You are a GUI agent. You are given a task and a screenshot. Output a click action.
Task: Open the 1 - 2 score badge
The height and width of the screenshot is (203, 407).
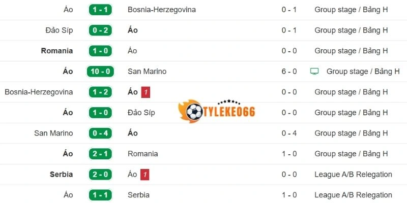(x=101, y=92)
